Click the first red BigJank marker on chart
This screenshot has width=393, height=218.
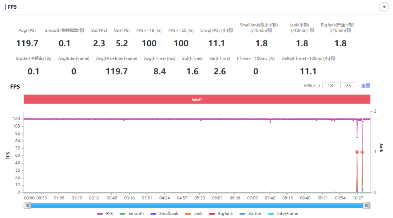[357, 152]
